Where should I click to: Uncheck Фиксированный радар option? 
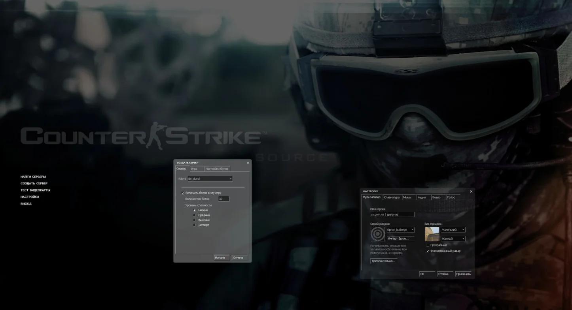click(428, 251)
